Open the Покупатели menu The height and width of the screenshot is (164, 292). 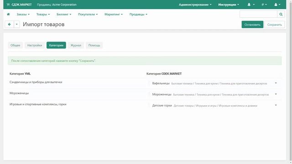[88, 14]
